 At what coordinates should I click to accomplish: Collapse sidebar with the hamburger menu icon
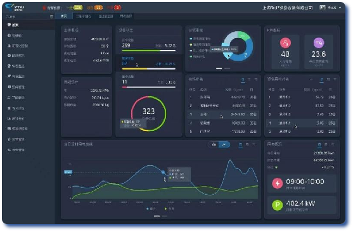click(x=51, y=16)
